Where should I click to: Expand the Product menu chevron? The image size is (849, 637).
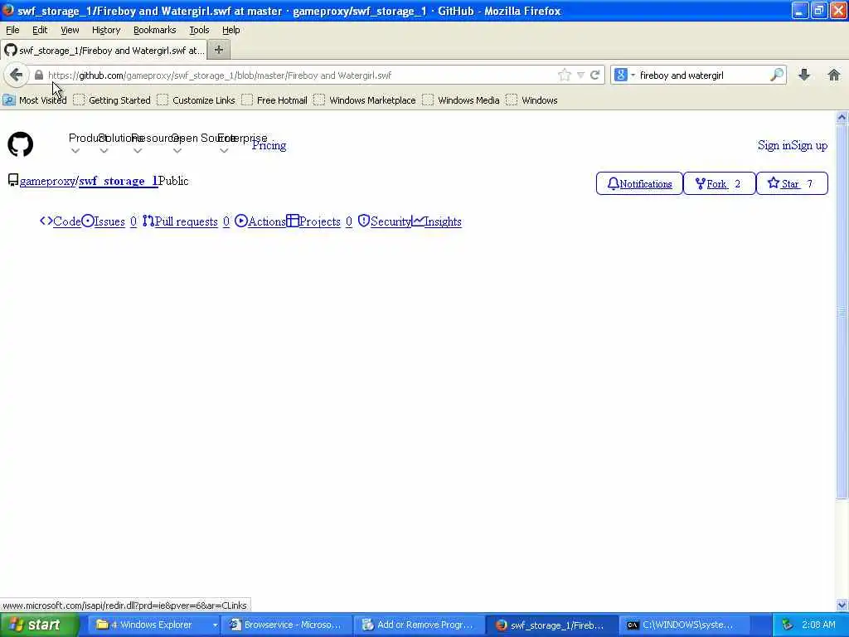(x=75, y=151)
